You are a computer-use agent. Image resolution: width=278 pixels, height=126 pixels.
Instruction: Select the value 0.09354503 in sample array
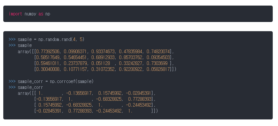click(x=158, y=57)
